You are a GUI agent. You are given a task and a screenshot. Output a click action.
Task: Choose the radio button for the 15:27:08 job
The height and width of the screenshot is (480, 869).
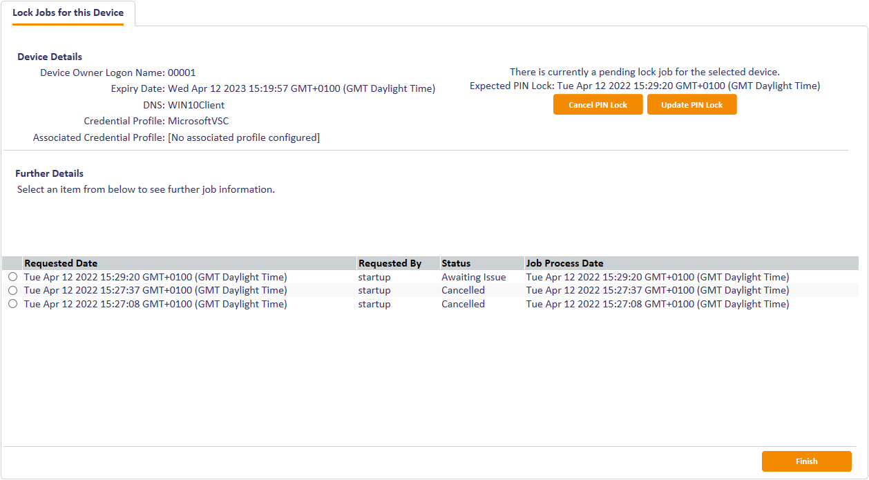click(x=12, y=304)
